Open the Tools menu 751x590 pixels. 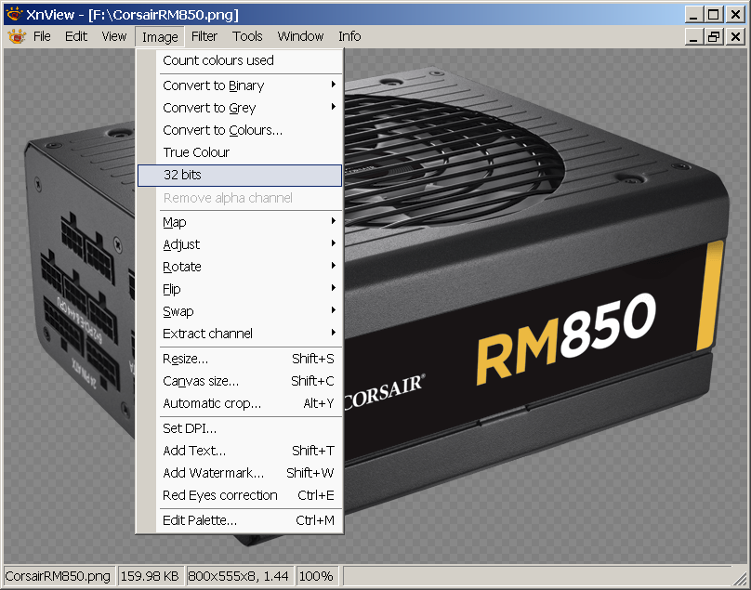(x=247, y=36)
